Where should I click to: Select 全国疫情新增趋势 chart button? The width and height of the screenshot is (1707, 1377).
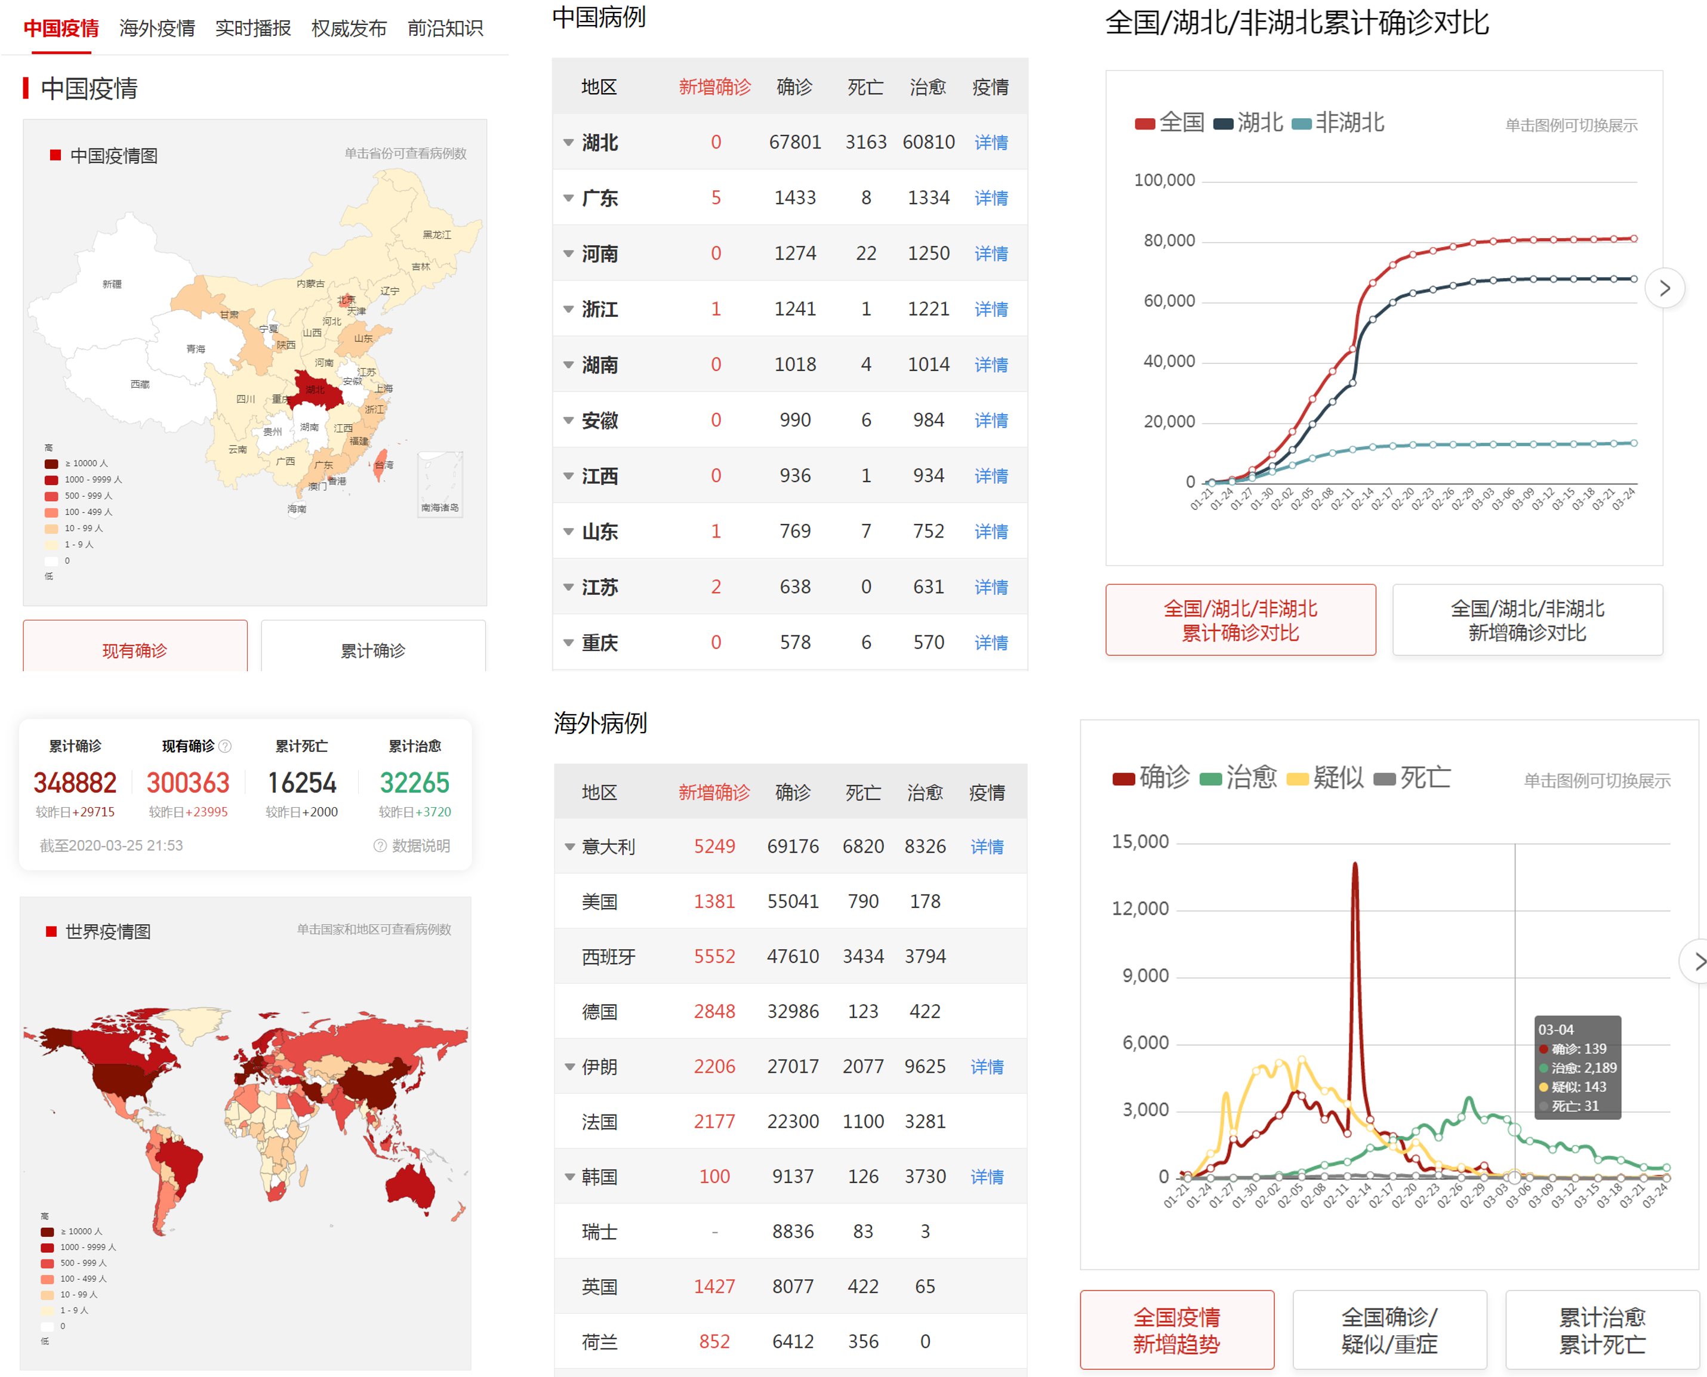[x=1177, y=1330]
